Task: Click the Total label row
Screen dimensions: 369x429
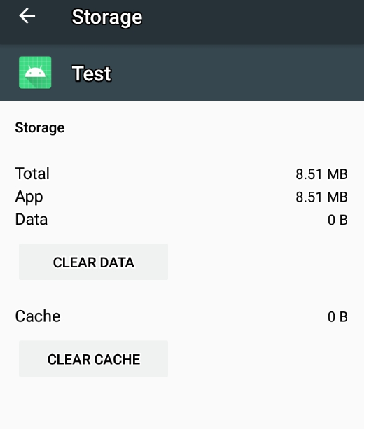Action: [182, 174]
